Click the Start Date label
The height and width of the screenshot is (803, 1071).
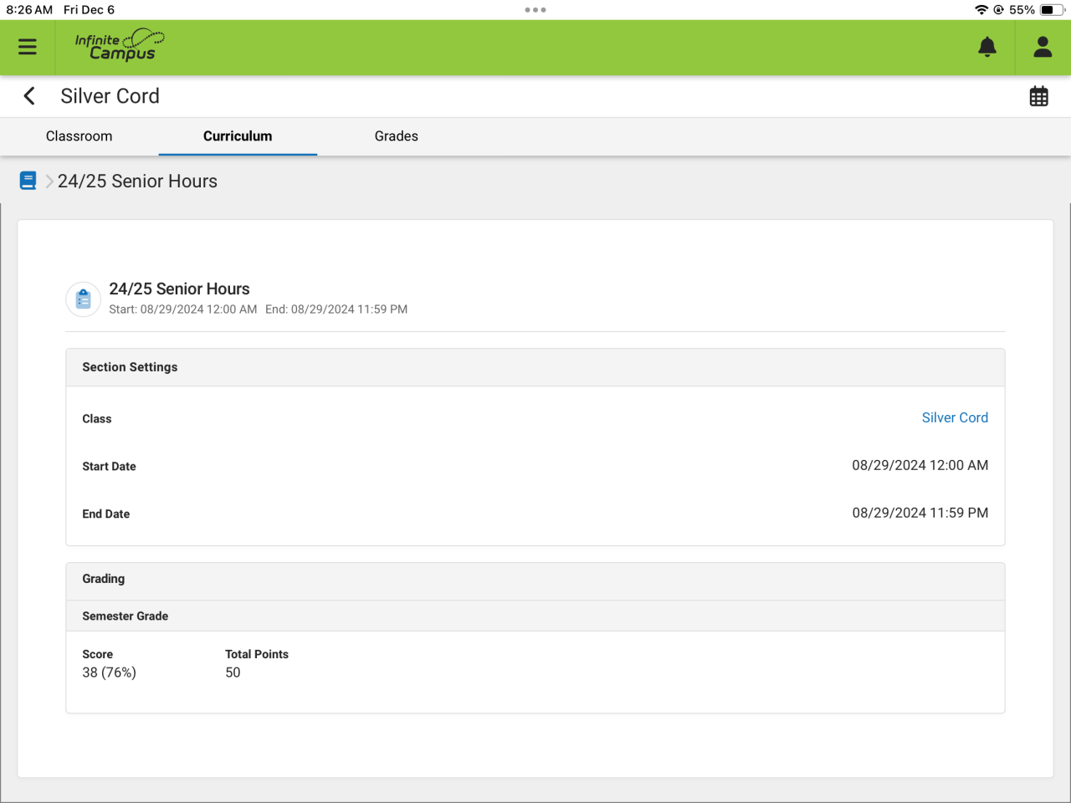[x=109, y=467]
